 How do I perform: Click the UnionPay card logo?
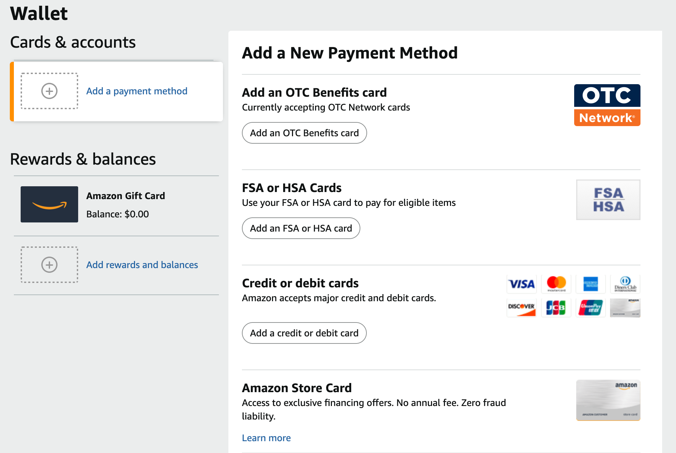coord(591,308)
